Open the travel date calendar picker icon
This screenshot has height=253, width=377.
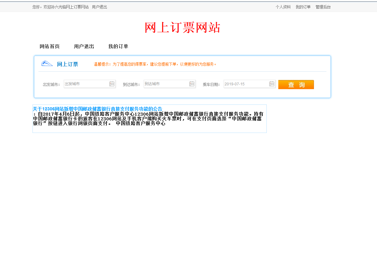(x=271, y=84)
